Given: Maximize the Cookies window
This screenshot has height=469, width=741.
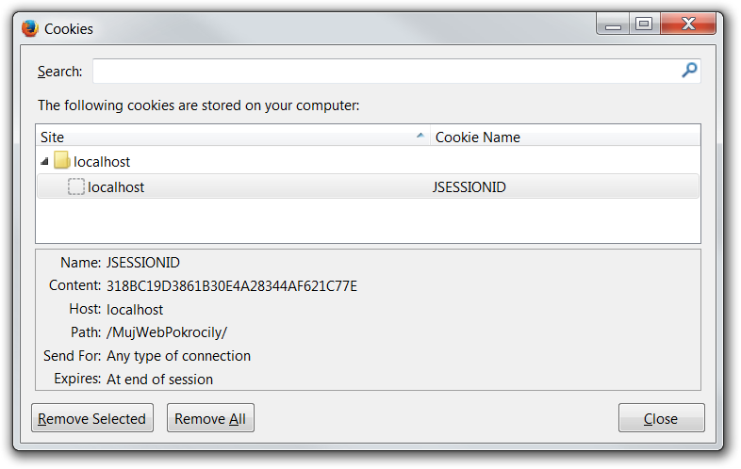Looking at the screenshot, I should click(x=645, y=25).
